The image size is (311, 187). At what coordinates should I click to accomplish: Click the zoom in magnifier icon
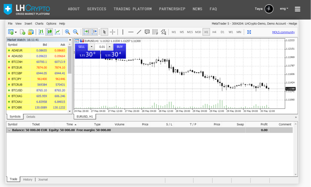(68, 32)
